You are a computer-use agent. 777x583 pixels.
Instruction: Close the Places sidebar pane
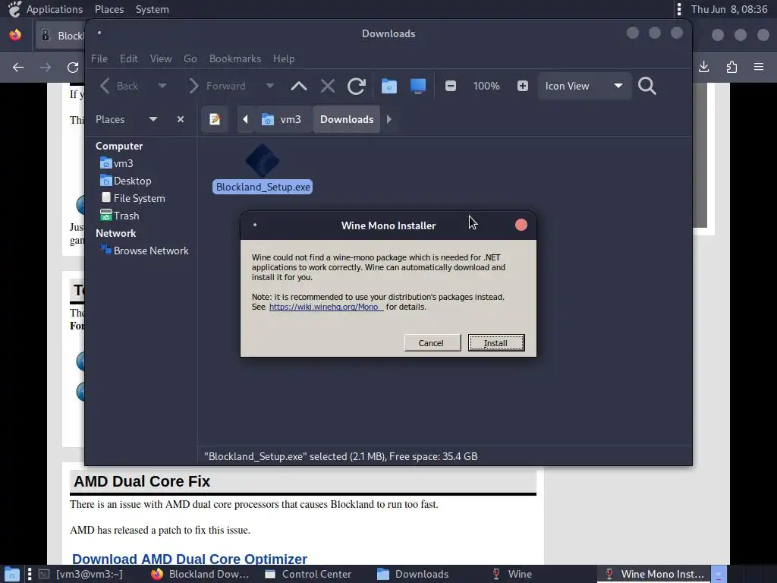(181, 119)
